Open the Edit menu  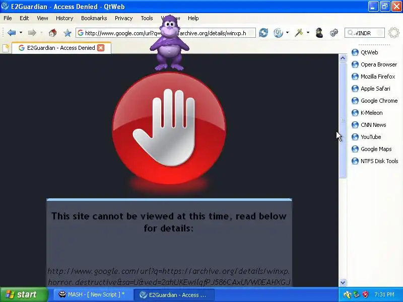tap(24, 18)
